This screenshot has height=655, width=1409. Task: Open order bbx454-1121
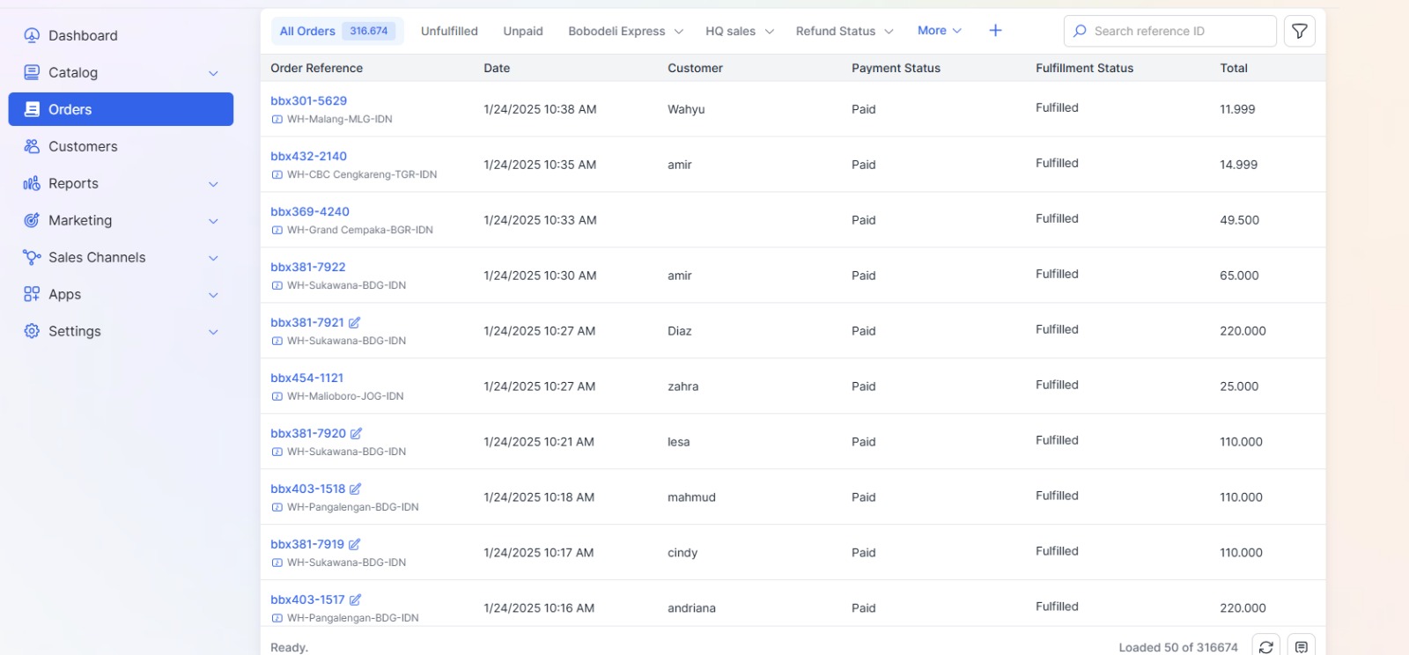(306, 378)
